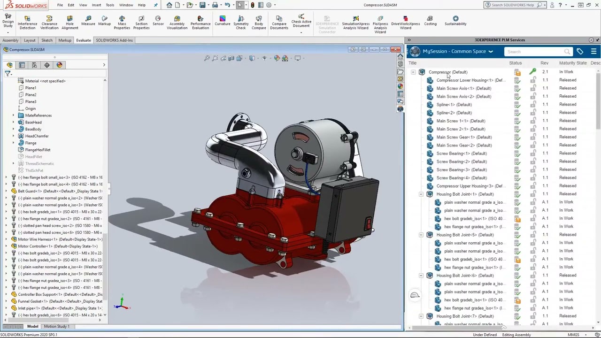
Task: Click the tag icon in PLM panel
Action: point(580,52)
